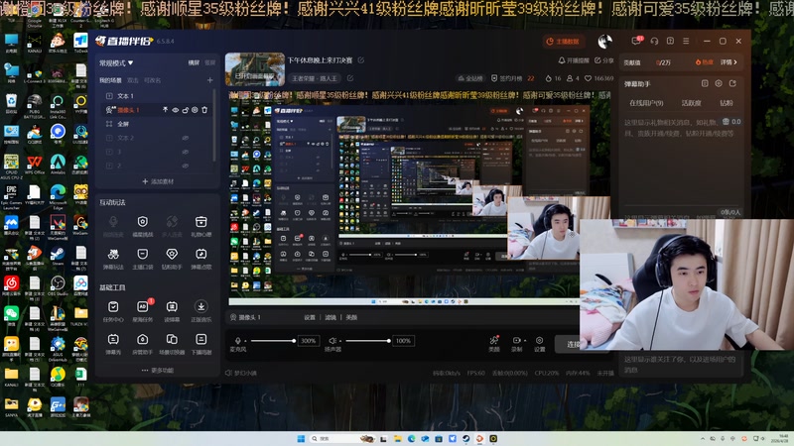Open the 常规模式 mode dropdown
Image resolution: width=794 pixels, height=446 pixels.
[x=116, y=62]
